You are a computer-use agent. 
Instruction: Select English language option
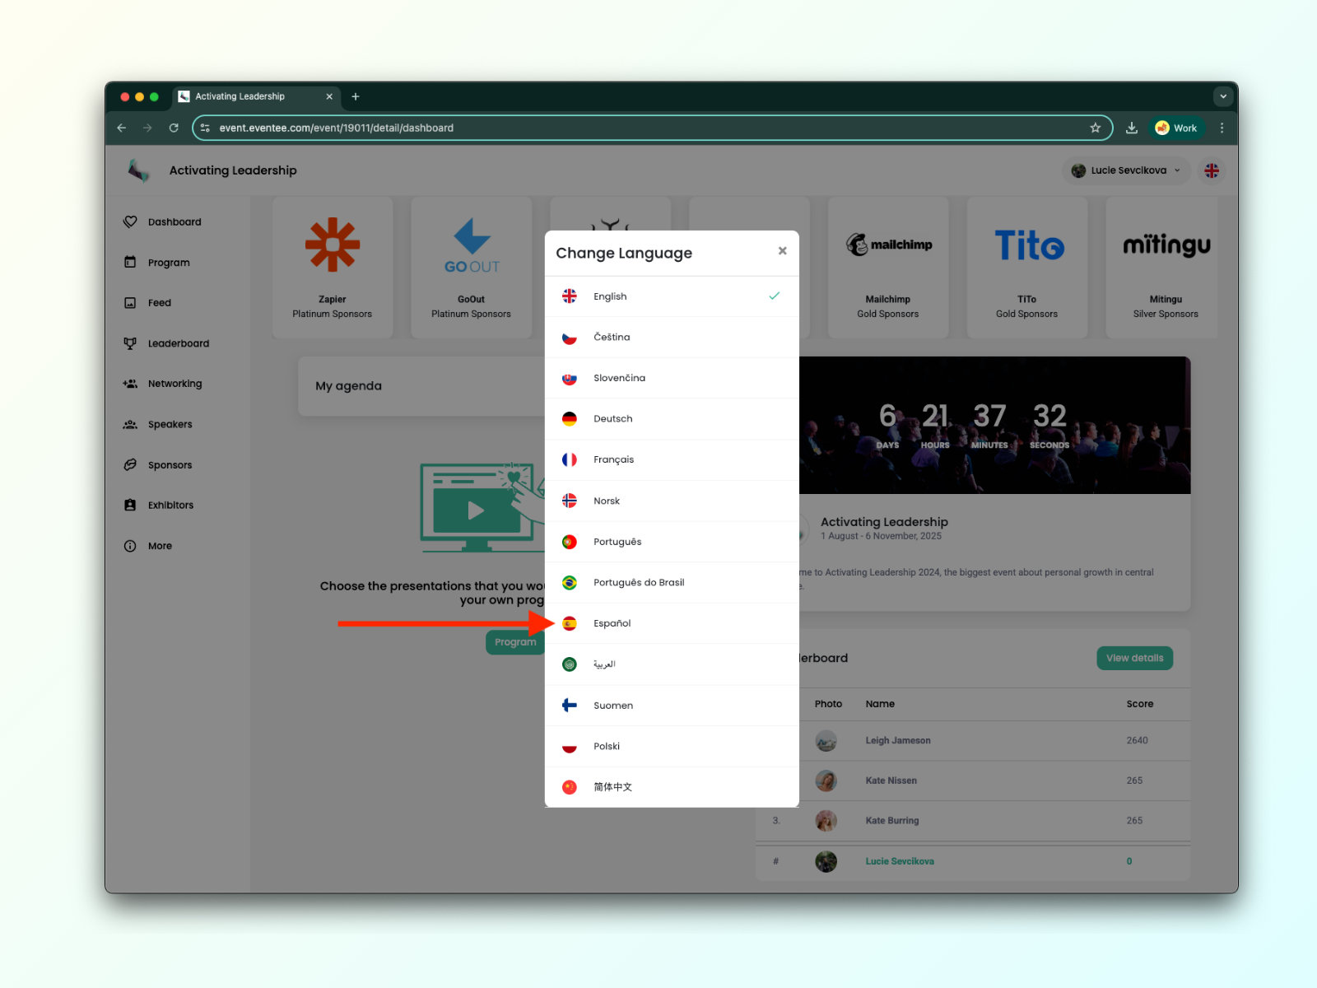[672, 296]
